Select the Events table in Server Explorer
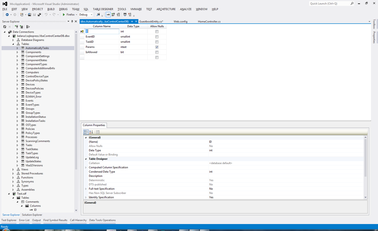 click(29, 101)
